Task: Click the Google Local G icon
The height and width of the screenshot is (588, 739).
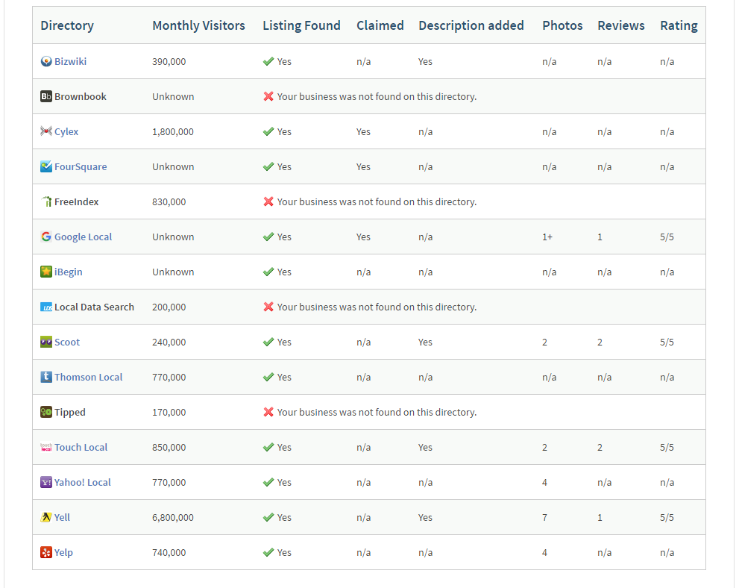Action: click(45, 237)
